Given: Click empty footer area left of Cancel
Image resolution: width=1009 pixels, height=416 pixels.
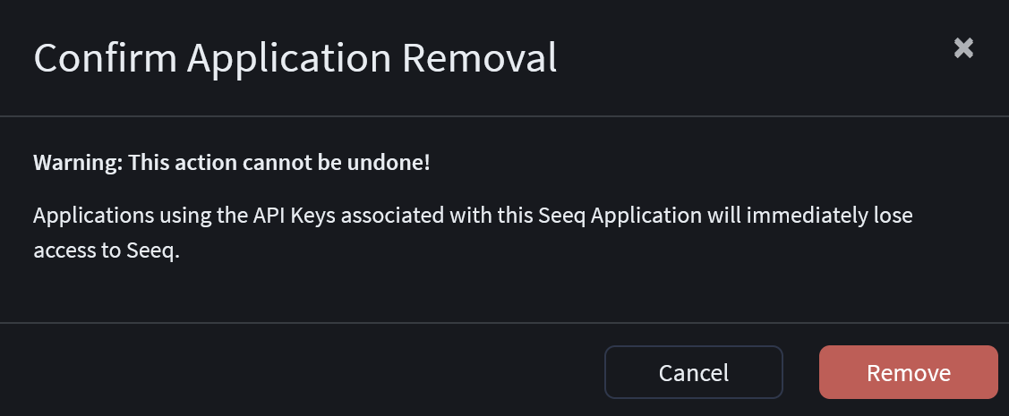Looking at the screenshot, I should (x=295, y=371).
